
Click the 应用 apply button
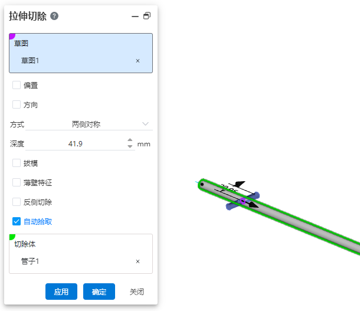pyautogui.click(x=61, y=292)
